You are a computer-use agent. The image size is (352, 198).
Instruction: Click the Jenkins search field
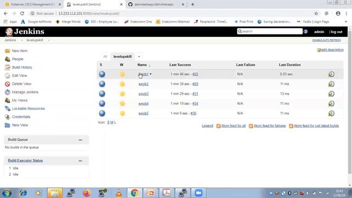pos(269,31)
